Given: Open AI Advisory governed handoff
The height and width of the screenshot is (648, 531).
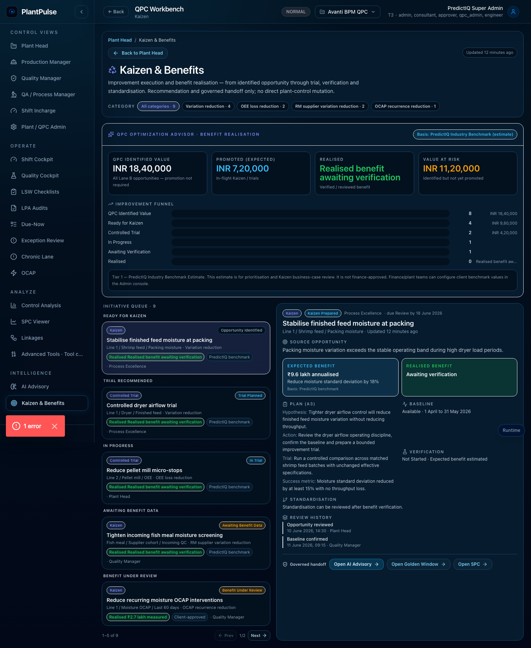Looking at the screenshot, I should [x=356, y=564].
